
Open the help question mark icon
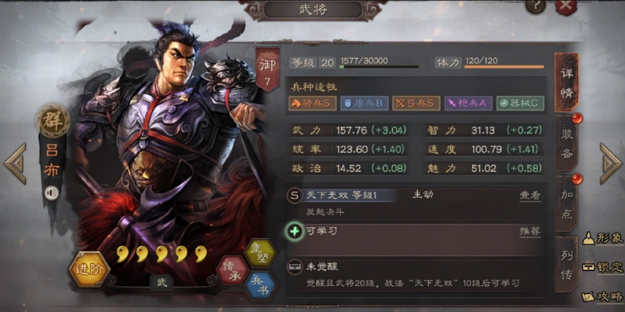[x=535, y=6]
